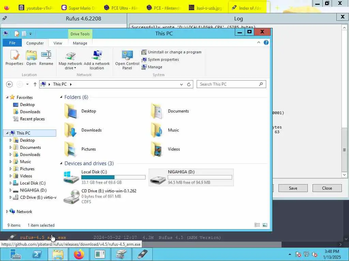Click the Rename ribbon icon
The width and height of the screenshot is (349, 261).
click(46, 58)
